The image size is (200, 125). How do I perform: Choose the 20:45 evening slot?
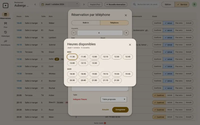click(x=83, y=80)
